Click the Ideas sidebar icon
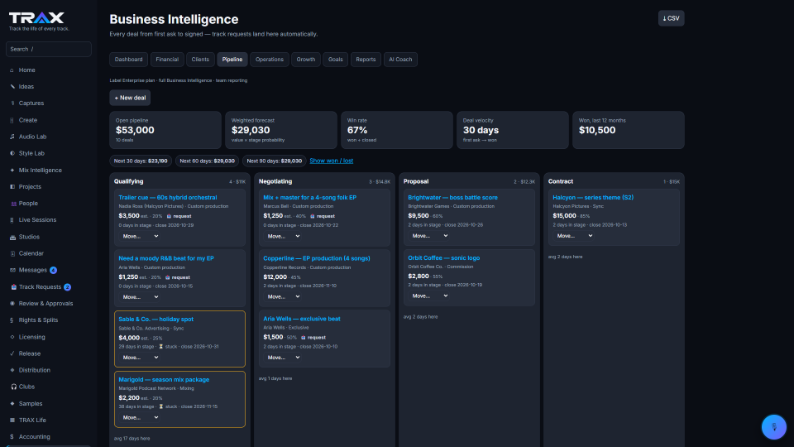The width and height of the screenshot is (794, 447). (12, 87)
